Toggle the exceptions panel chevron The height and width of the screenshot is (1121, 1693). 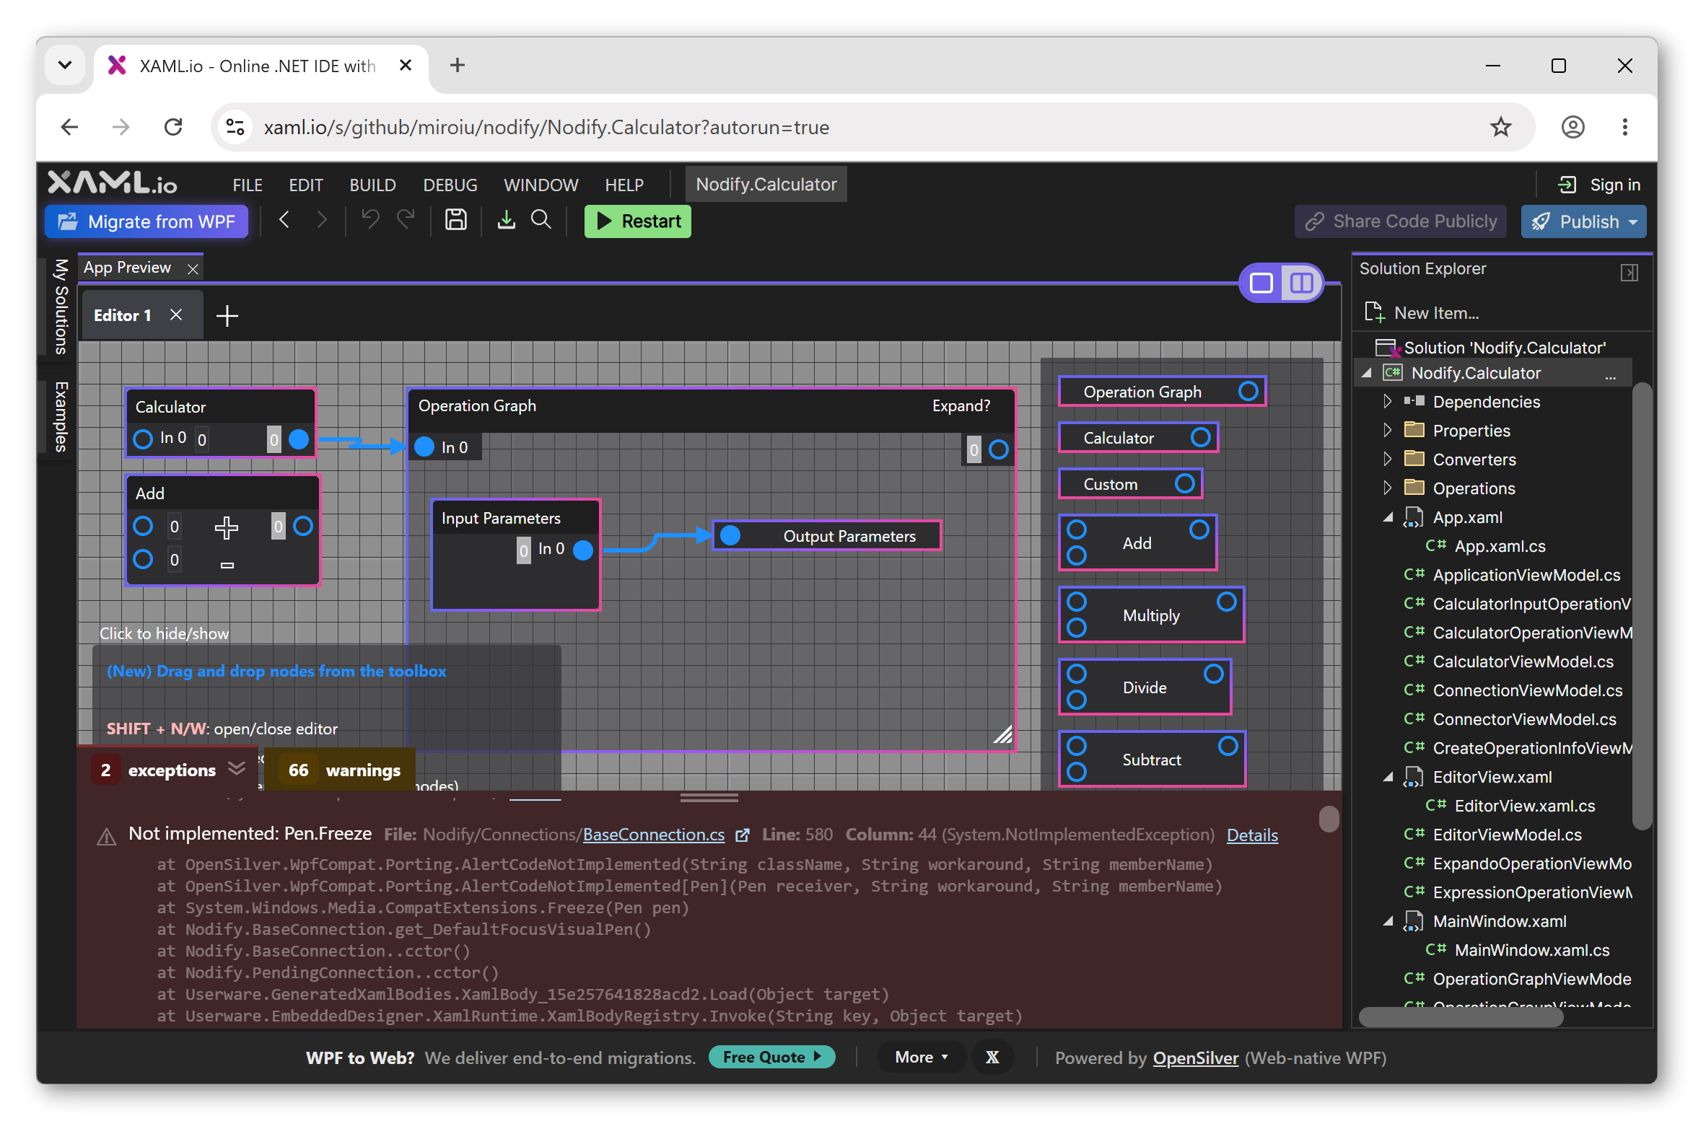(237, 769)
